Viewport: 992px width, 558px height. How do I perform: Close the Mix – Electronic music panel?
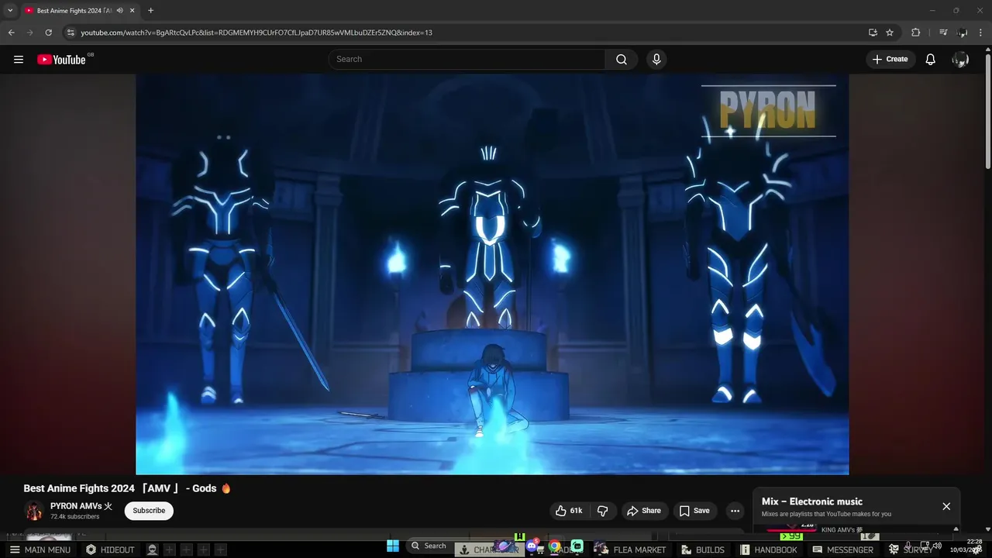[946, 506]
